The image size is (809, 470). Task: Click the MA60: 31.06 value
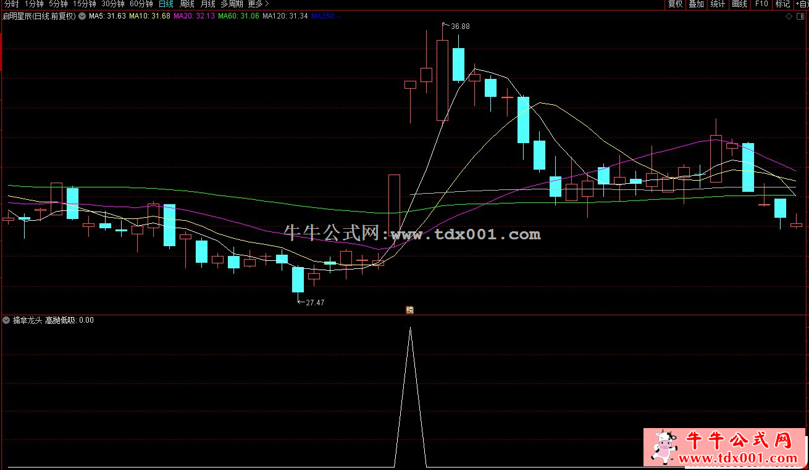[238, 16]
